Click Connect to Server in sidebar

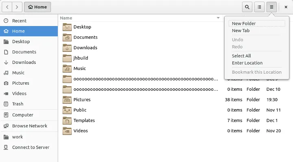[x=29, y=147]
